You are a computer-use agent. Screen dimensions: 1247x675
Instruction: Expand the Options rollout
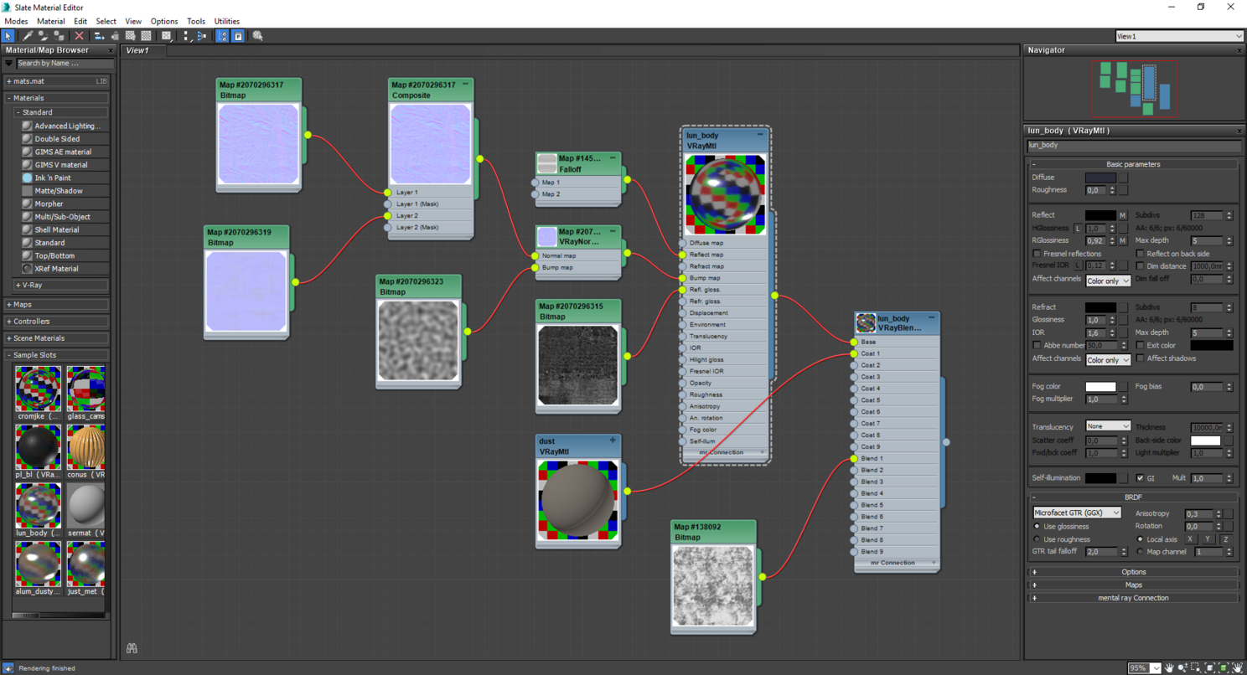coord(1133,572)
